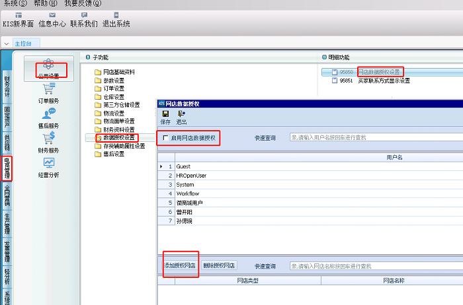Click the 退出 (Exit) icon in dialog
463x305 pixels.
181,114
